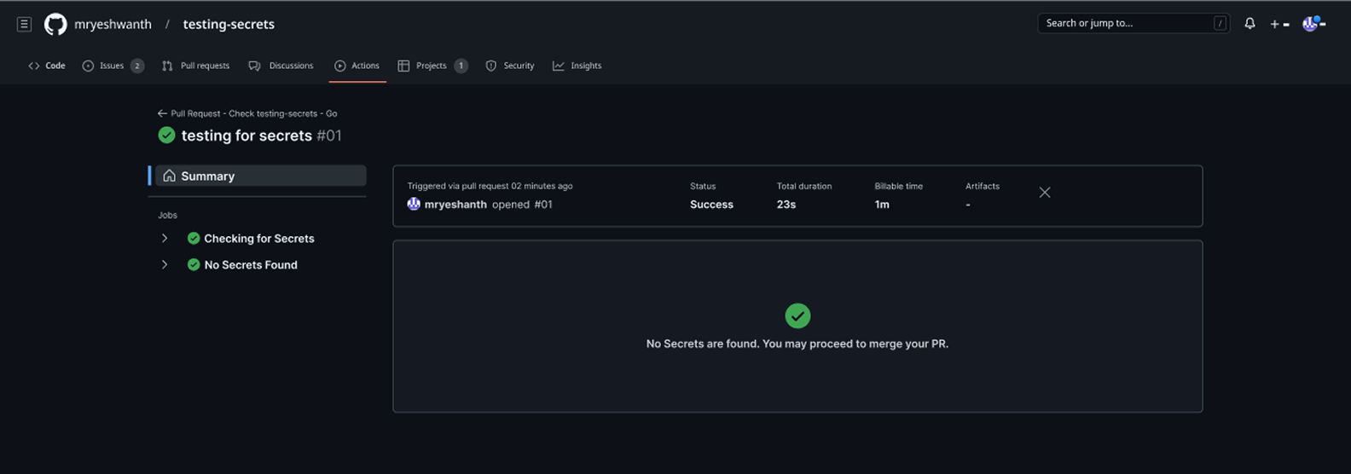1351x474 pixels.
Task: Open the Projects tab
Action: (432, 66)
